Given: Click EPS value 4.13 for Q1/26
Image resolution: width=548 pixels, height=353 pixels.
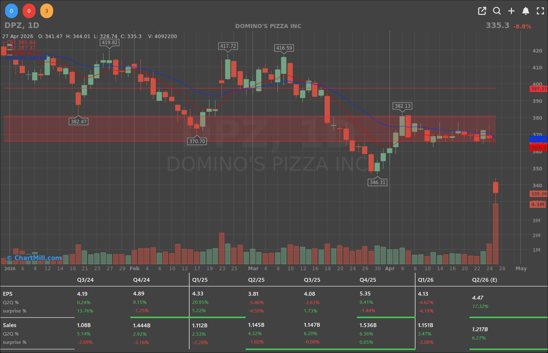Looking at the screenshot, I should (x=423, y=294).
